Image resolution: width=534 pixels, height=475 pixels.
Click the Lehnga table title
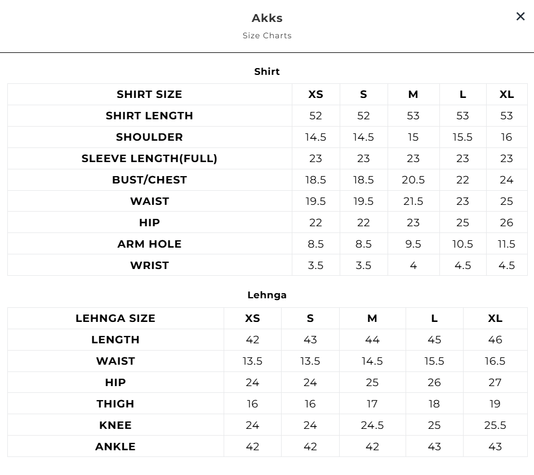click(267, 295)
